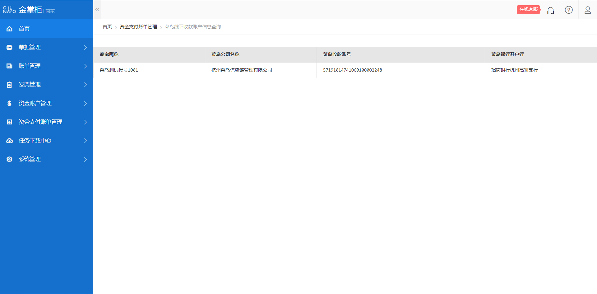The width and height of the screenshot is (597, 294).
Task: Open the 资金账户管理 menu item
Action: [x=47, y=103]
